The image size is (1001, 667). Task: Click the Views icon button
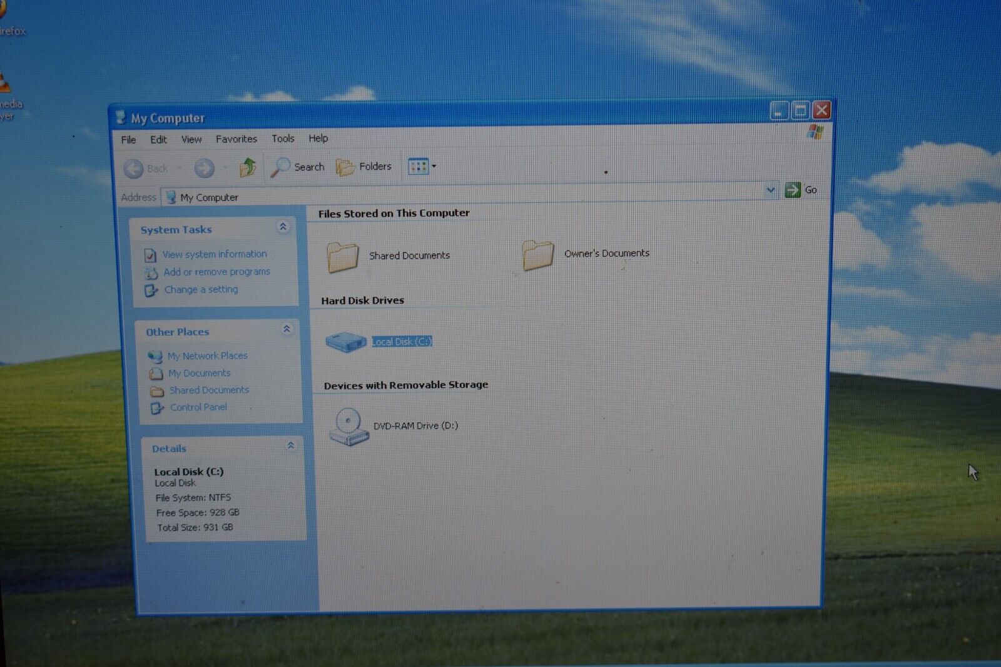(x=418, y=166)
